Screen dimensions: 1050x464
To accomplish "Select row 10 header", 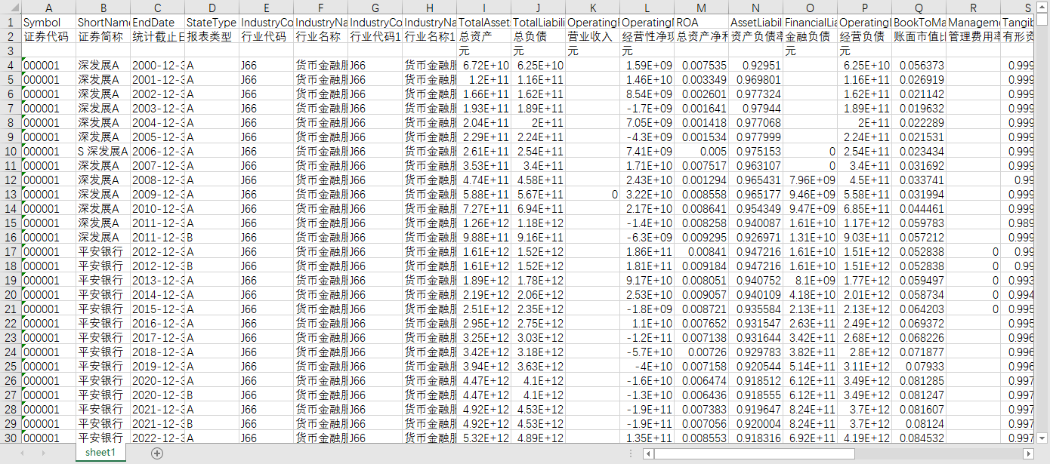I will coord(11,151).
